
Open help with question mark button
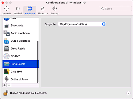[128, 93]
